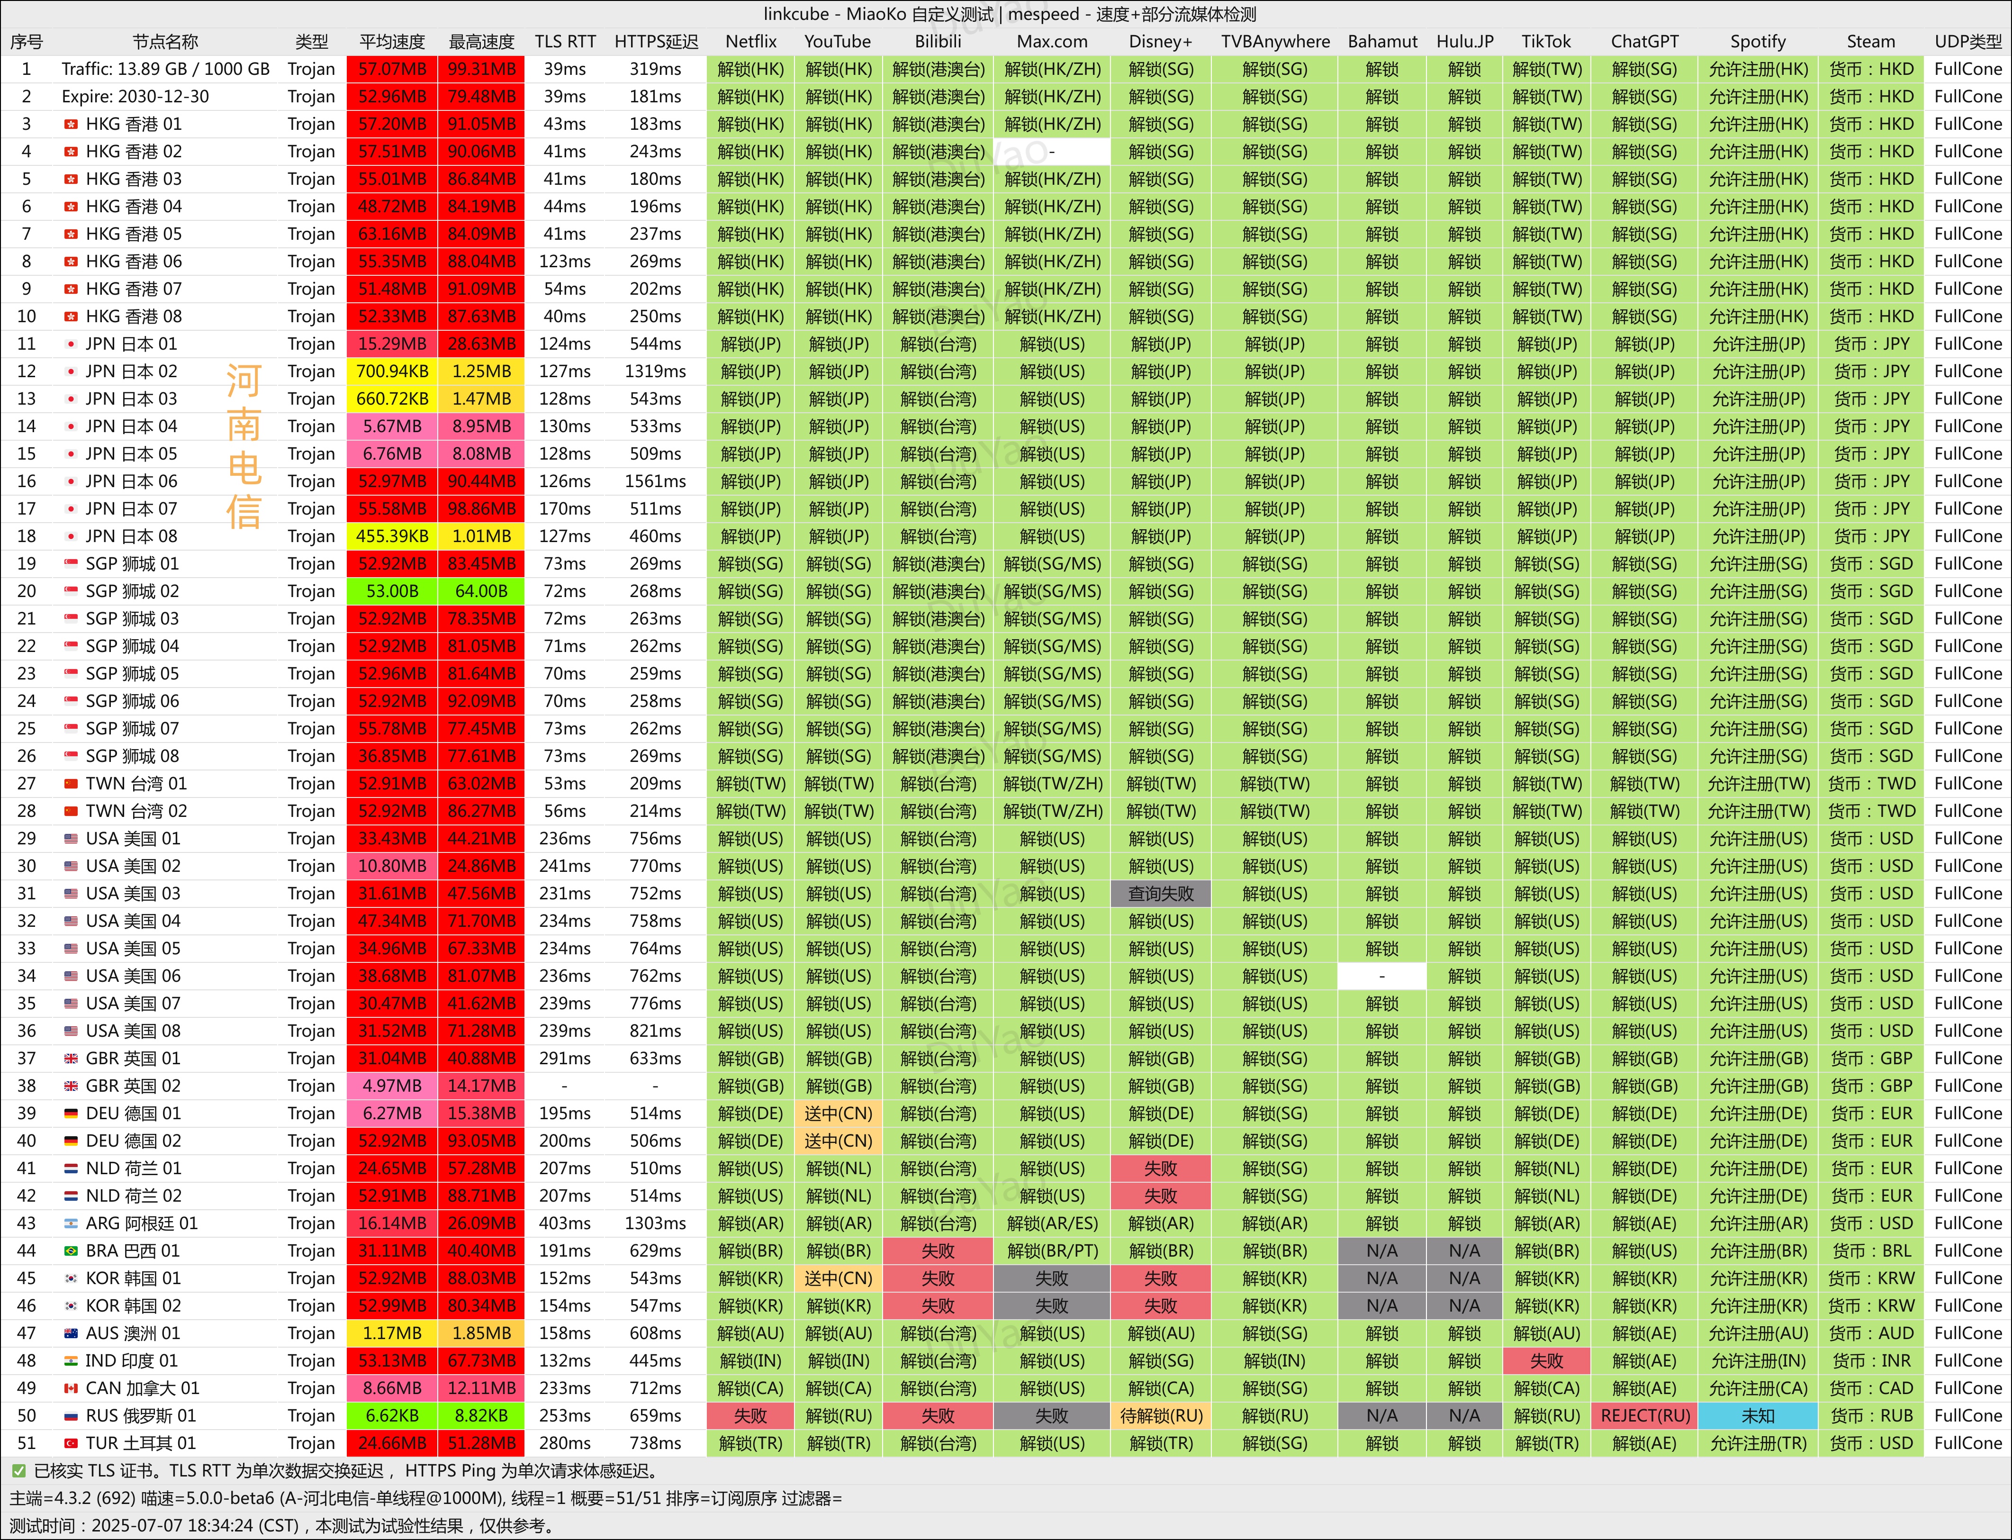Screen dimensions: 2012x1540
Task: Click the Argentina flag beside ARG 阿根廷 01
Action: pyautogui.click(x=71, y=1224)
